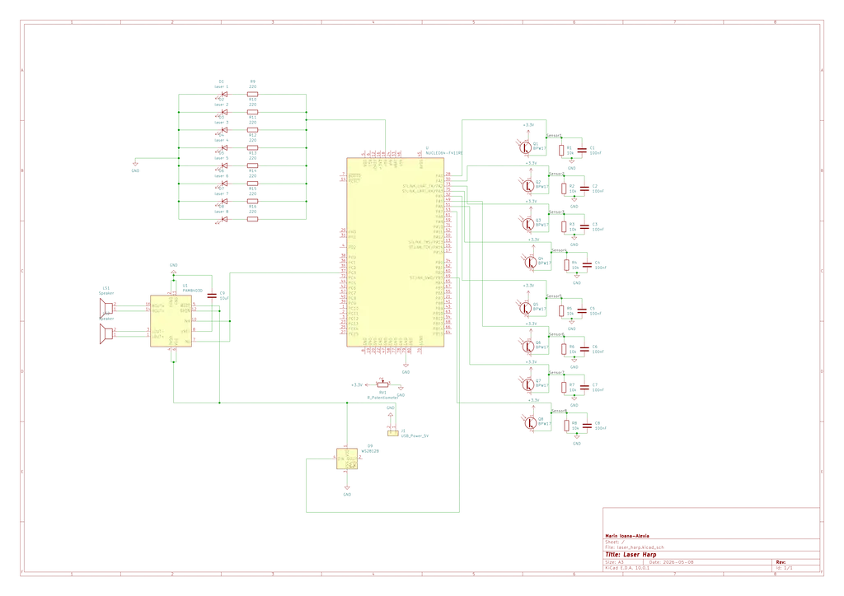Select the Q5 BPW17 phototransistor symbol
The height and width of the screenshot is (596, 844).
coord(525,307)
